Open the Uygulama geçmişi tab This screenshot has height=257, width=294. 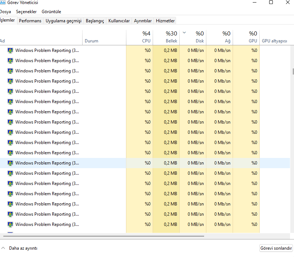64,20
